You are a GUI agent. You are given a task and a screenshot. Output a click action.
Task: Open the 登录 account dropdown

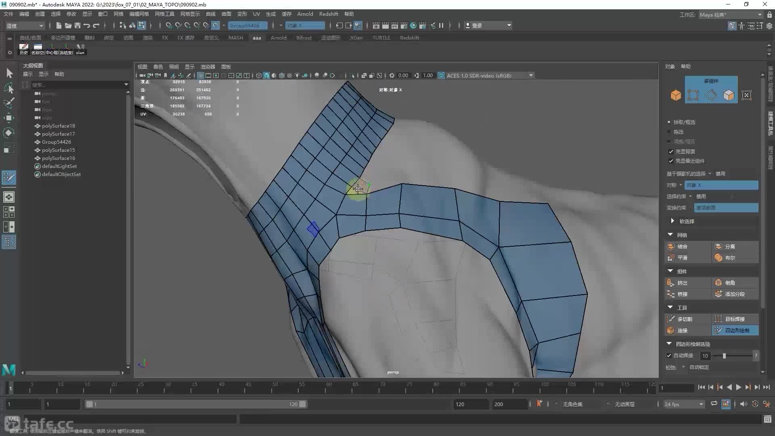click(488, 25)
